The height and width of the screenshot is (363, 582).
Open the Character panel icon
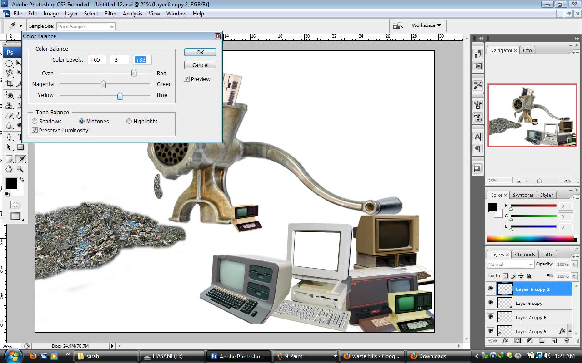click(x=477, y=137)
